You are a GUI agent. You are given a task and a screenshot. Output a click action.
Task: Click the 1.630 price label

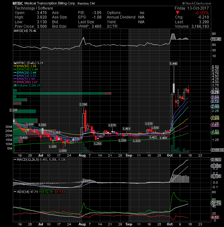[x=149, y=124]
